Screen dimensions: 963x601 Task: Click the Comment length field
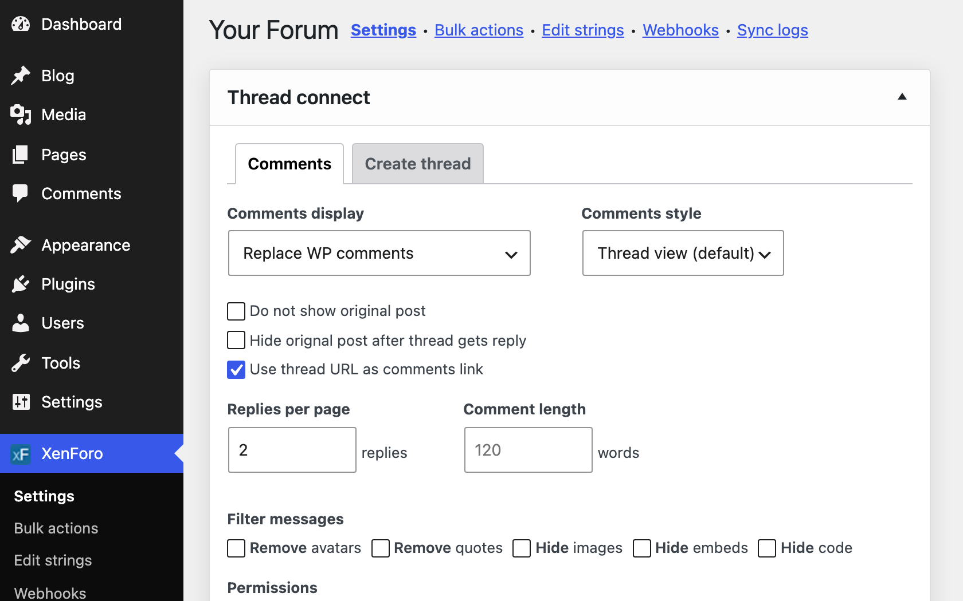(x=529, y=450)
